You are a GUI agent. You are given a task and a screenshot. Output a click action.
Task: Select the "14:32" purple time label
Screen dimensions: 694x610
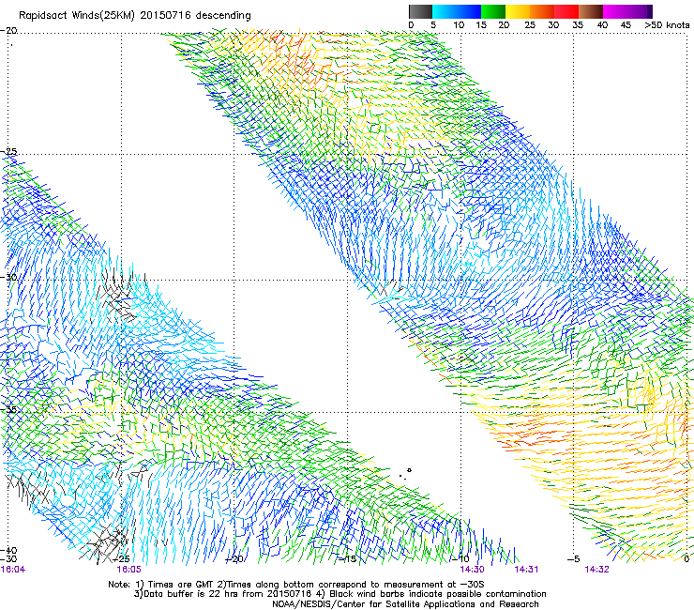click(596, 570)
